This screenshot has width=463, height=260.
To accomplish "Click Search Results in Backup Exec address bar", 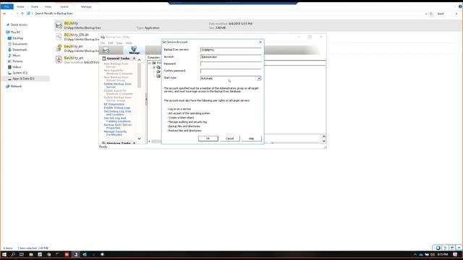I will (x=54, y=14).
